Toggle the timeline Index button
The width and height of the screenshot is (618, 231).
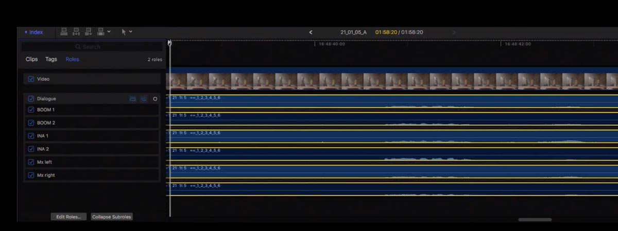(33, 32)
